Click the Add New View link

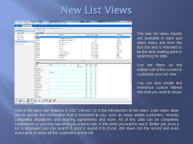pyautogui.click(x=20, y=44)
